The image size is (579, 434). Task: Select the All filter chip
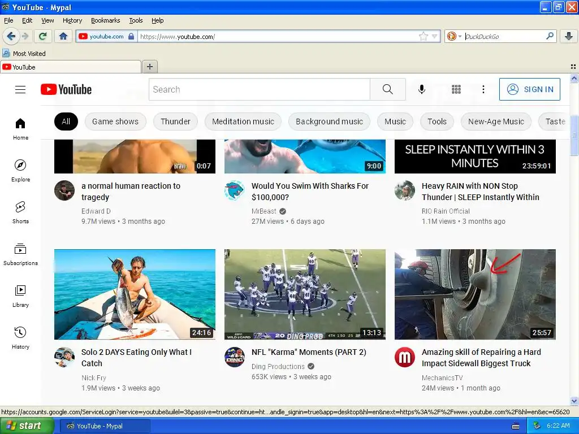click(66, 121)
